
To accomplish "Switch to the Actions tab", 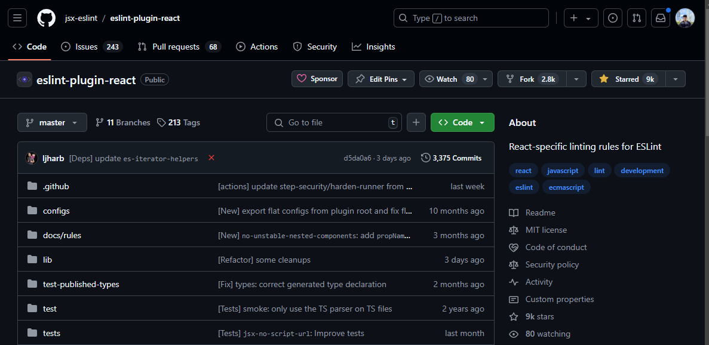I will point(257,47).
